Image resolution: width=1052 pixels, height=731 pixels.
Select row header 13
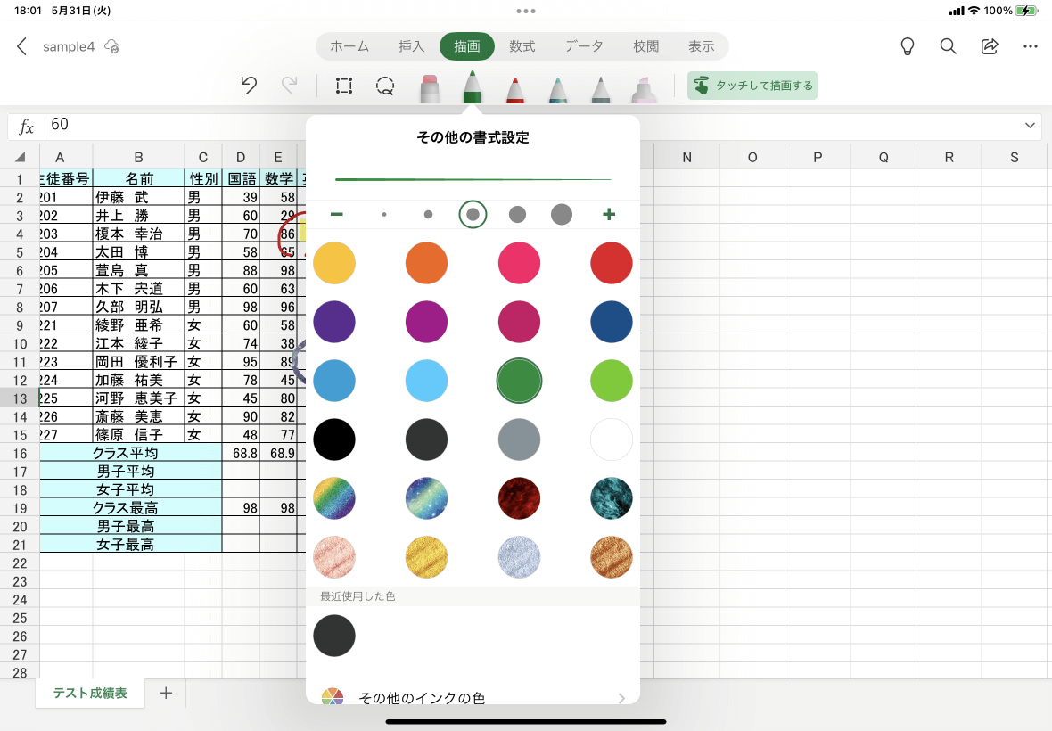tap(21, 398)
